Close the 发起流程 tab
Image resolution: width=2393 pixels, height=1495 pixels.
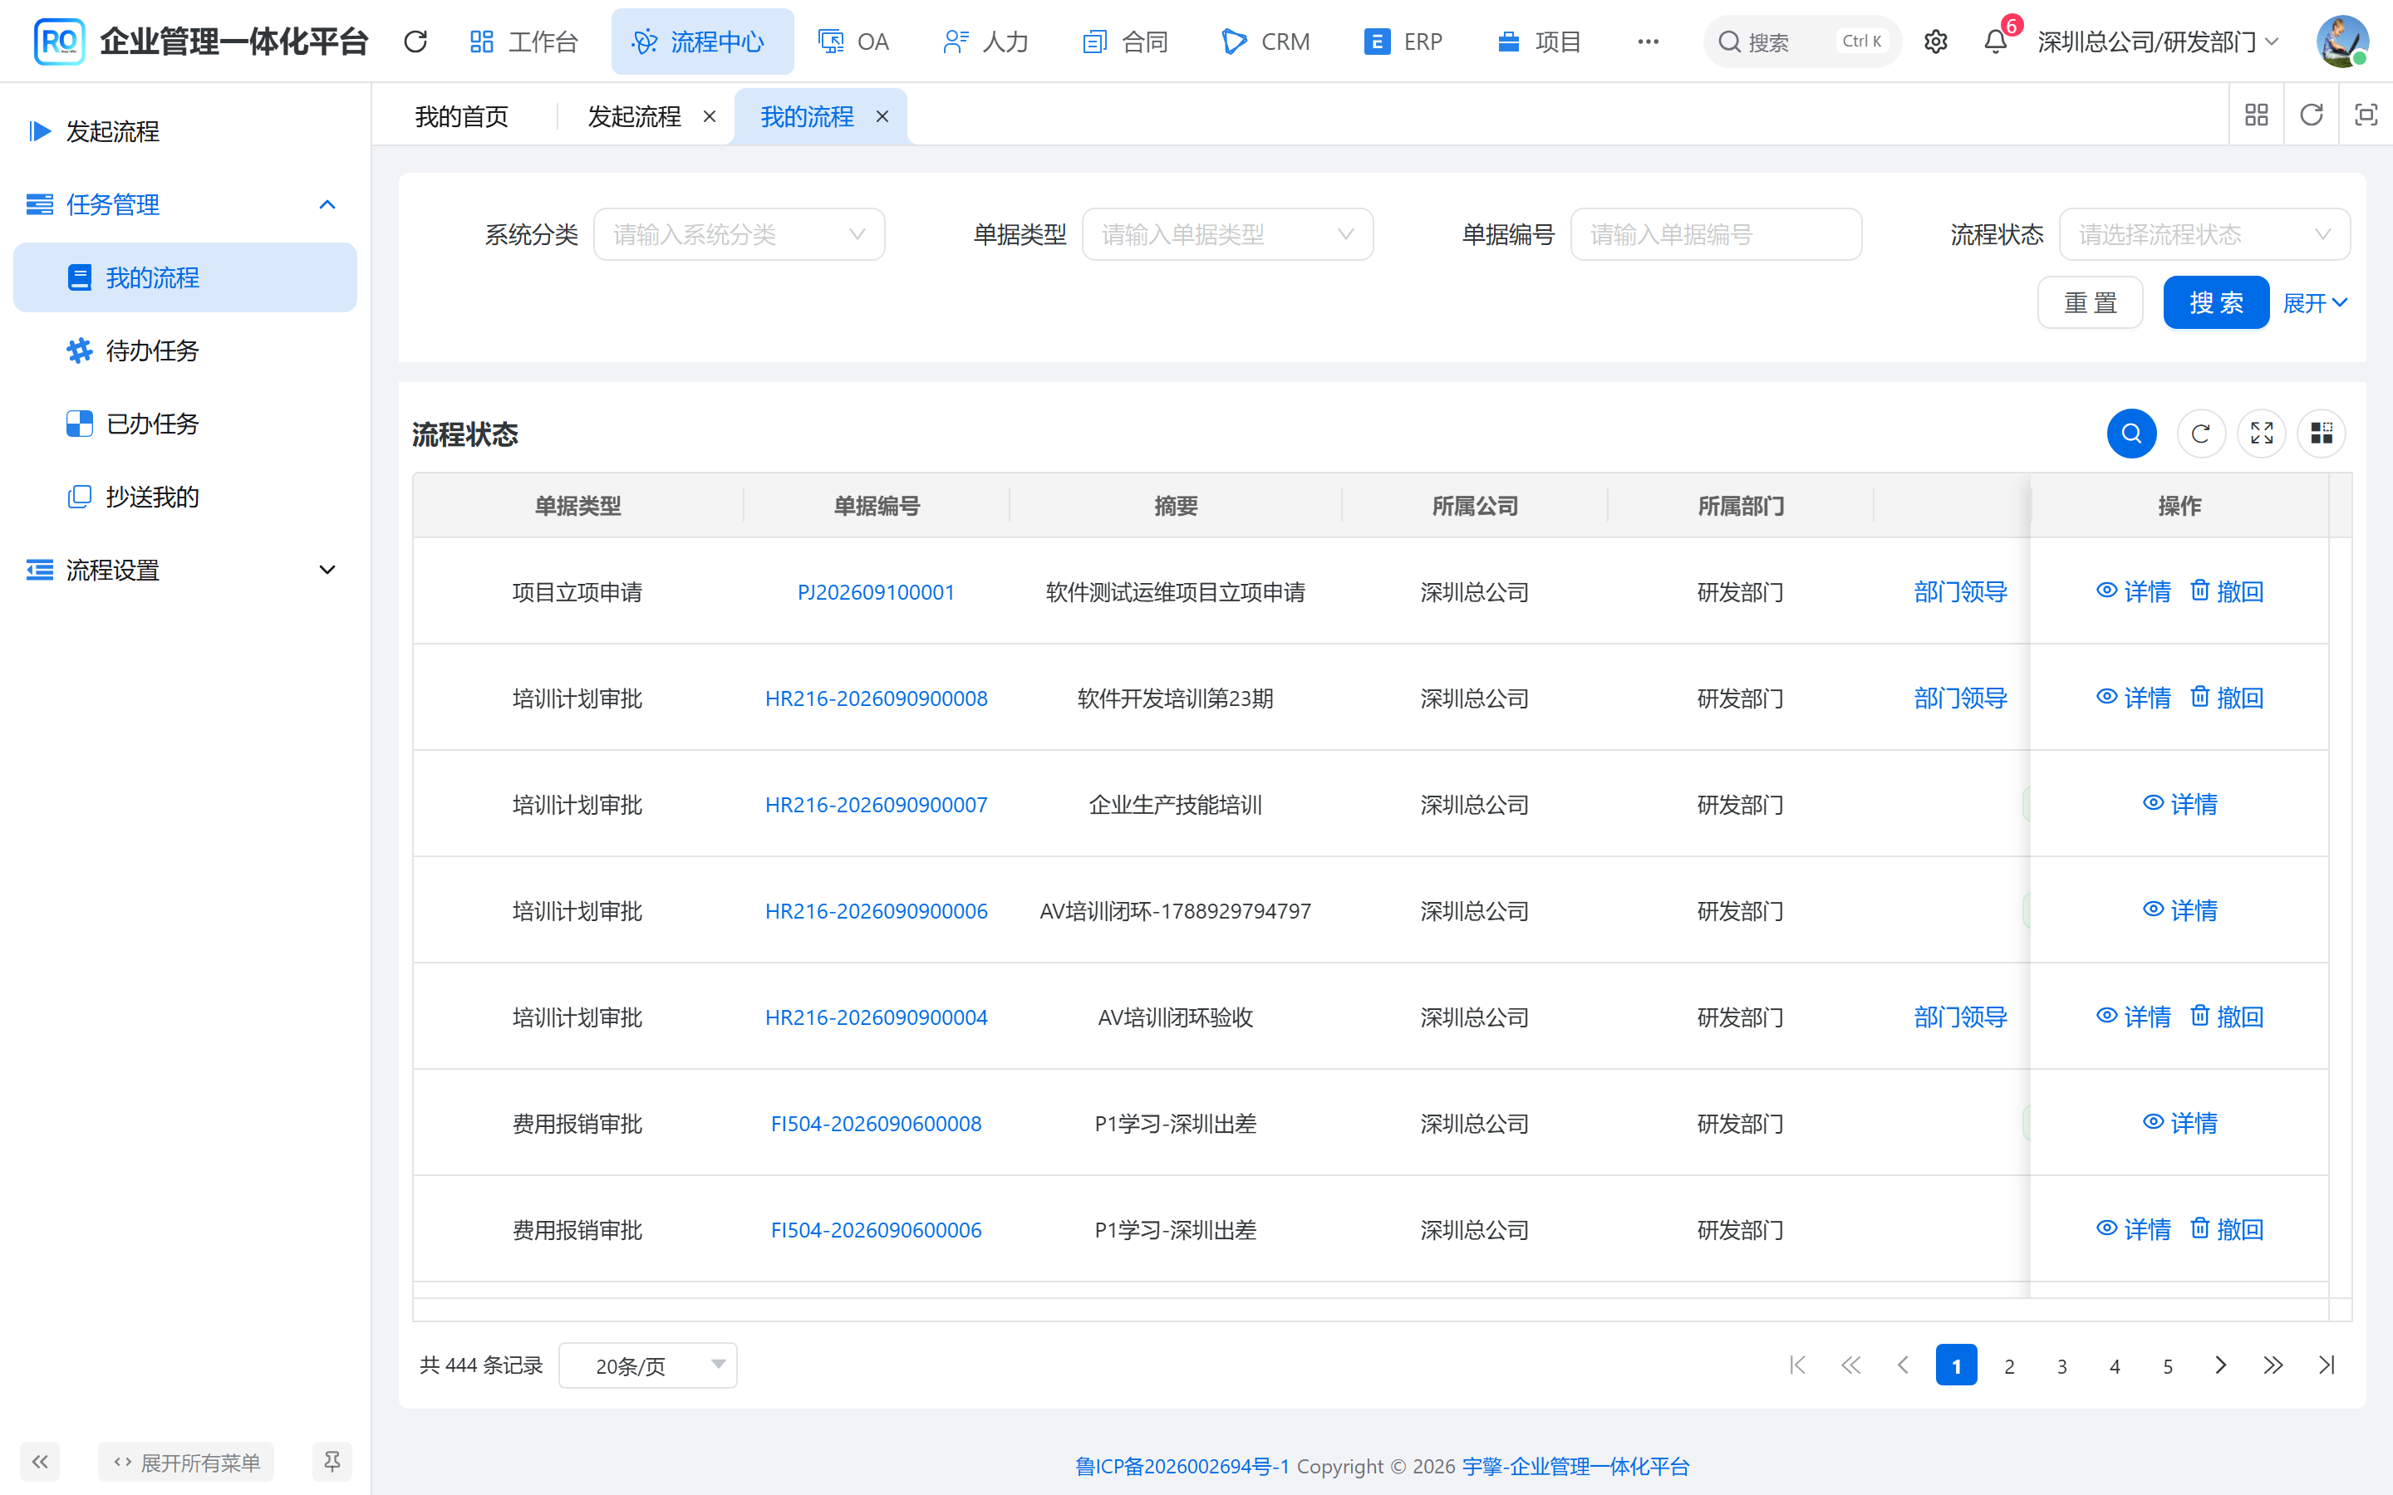(x=709, y=116)
